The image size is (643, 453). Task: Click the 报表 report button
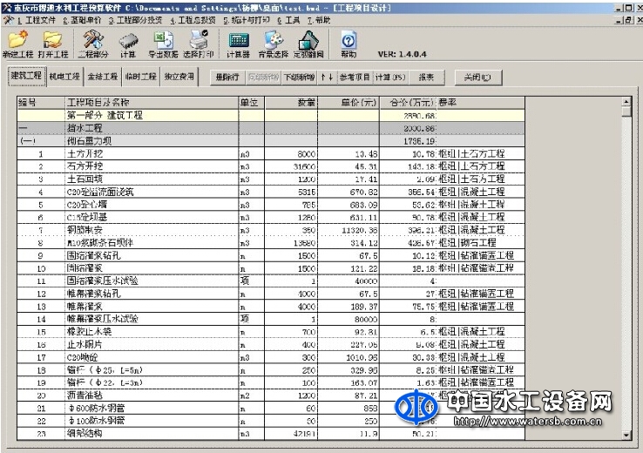click(x=426, y=77)
